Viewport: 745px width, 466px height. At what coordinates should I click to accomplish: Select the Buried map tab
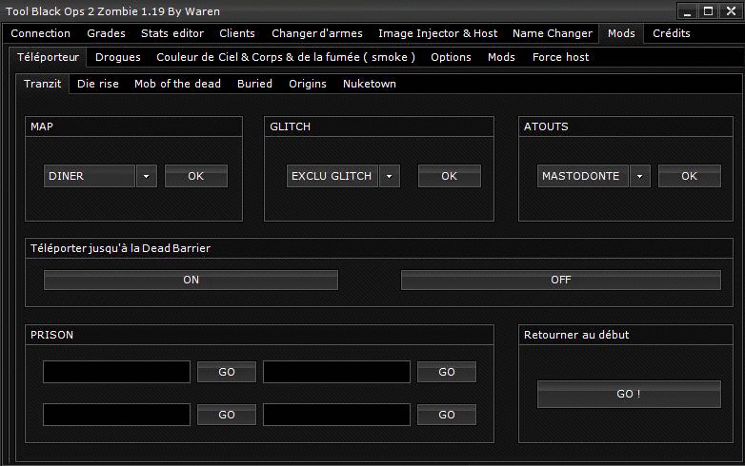(254, 84)
